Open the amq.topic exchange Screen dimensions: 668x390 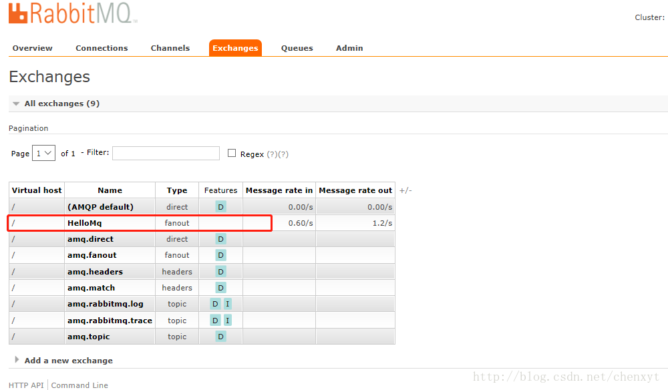pos(89,337)
